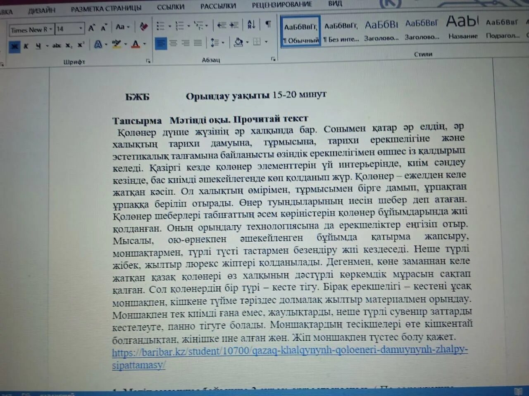Open the bullet library dropdown arrow

tap(169, 26)
